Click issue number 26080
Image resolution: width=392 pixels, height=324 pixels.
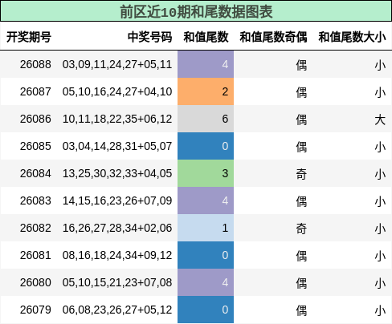35,282
